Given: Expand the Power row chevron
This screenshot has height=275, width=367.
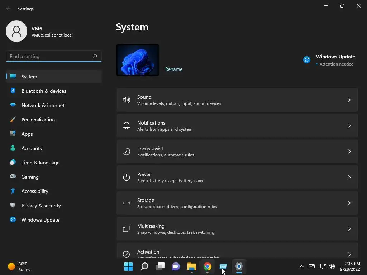Looking at the screenshot, I should pos(349,177).
